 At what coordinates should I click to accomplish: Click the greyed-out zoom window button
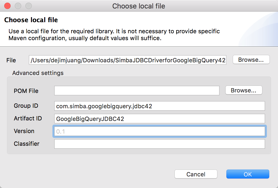click(28, 6)
